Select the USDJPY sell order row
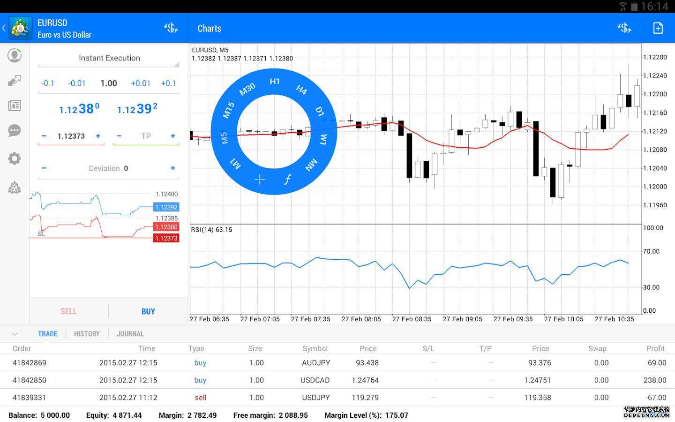This screenshot has height=422, width=675. [337, 398]
